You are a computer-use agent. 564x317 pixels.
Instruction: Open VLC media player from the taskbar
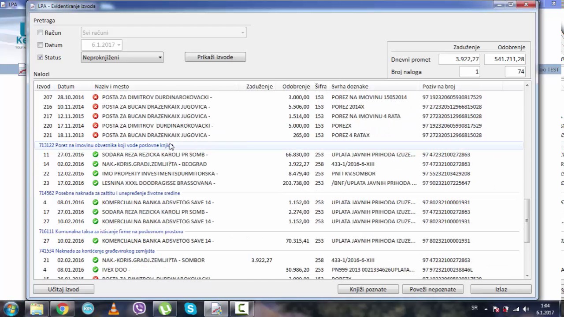(114, 309)
